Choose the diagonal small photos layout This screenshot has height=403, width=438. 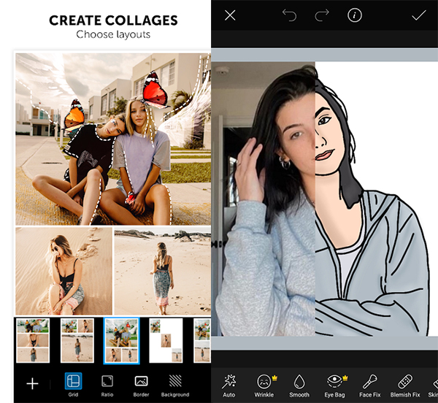coord(166,341)
